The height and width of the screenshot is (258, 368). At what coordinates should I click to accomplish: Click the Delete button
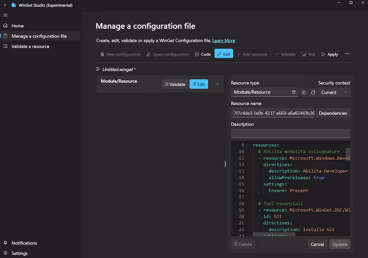point(243,244)
